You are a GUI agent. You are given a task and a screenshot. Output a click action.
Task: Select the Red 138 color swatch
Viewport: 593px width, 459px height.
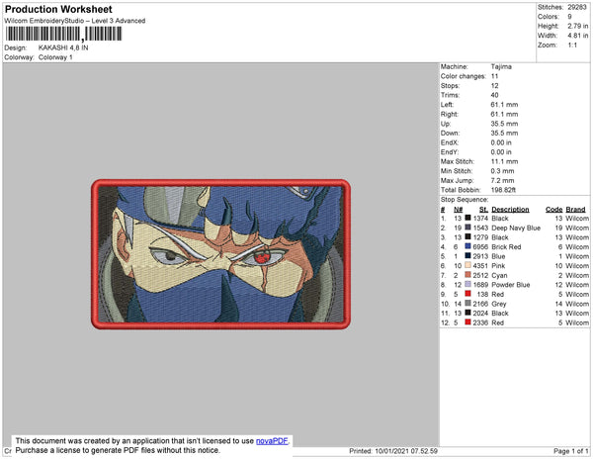[467, 294]
